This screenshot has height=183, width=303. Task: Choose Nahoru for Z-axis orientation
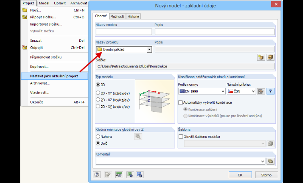98,137
